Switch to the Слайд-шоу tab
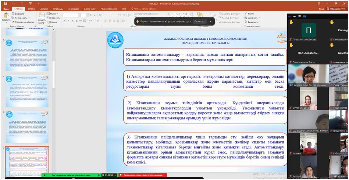The width and height of the screenshot is (349, 180). pos(90,9)
